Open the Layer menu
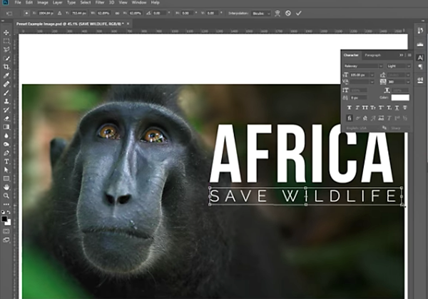This screenshot has width=428, height=299. [x=57, y=2]
